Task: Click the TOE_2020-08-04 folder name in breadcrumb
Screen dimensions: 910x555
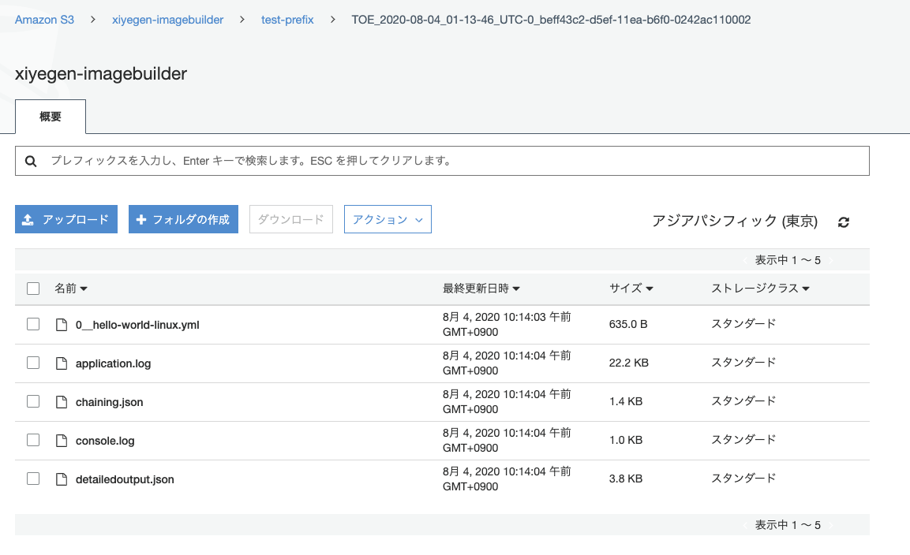Action: (551, 20)
